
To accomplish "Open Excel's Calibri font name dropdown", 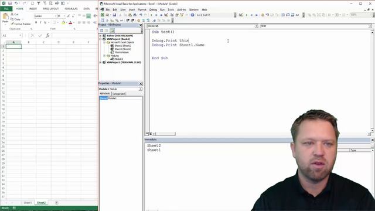I will [x=55, y=16].
